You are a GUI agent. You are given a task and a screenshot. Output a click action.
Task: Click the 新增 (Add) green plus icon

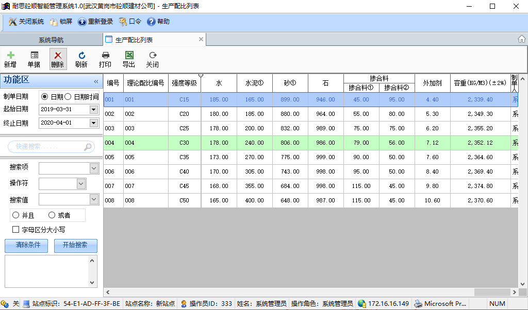click(10, 55)
